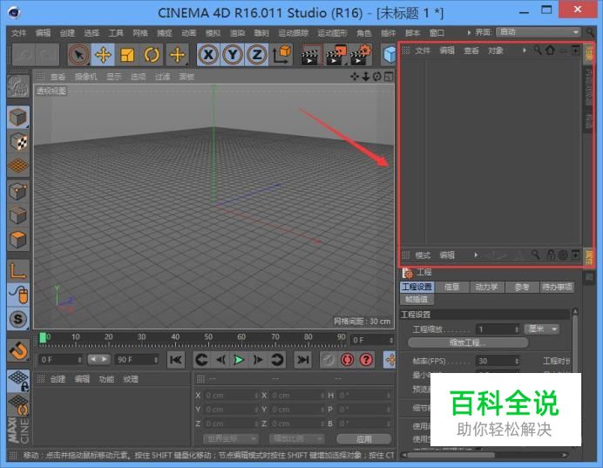The height and width of the screenshot is (468, 603).
Task: Toggle the Z axis lock
Action: point(256,55)
